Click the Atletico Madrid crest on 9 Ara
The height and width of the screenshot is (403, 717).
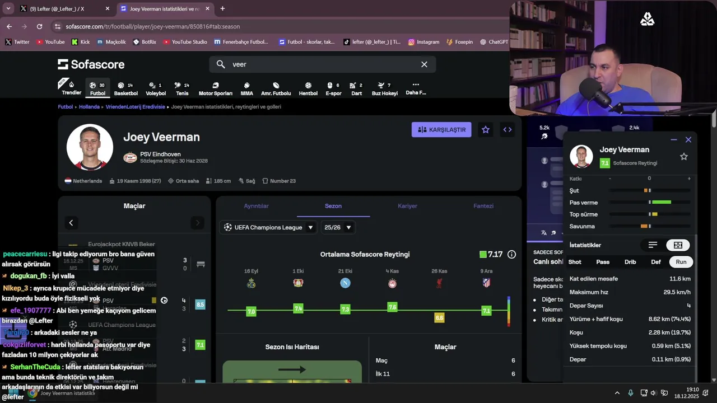click(x=486, y=283)
